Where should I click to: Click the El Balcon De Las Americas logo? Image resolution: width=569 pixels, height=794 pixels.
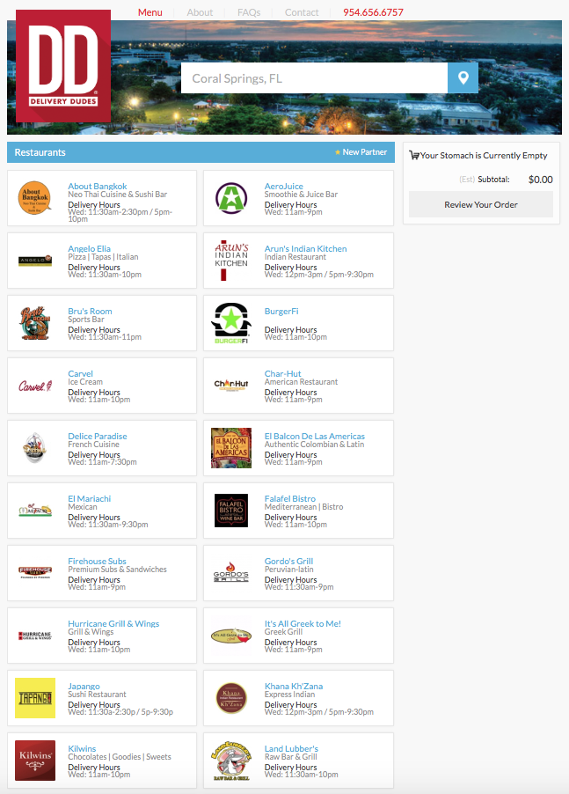(231, 448)
